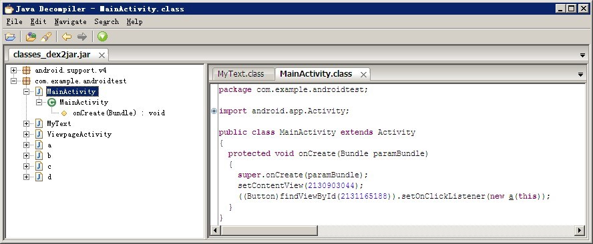This screenshot has height=244, width=593.
Task: Open the File menu
Action: tap(15, 22)
